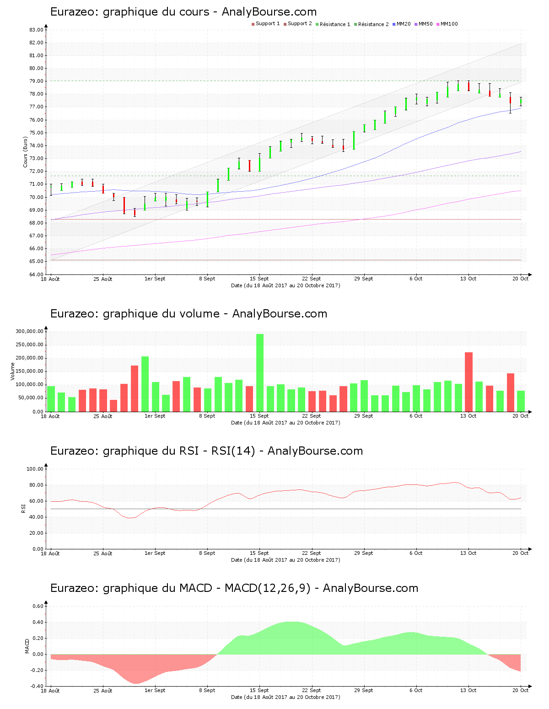Click the tallest green volume bar at 15 Sept
This screenshot has height=709, width=549.
pyautogui.click(x=260, y=373)
